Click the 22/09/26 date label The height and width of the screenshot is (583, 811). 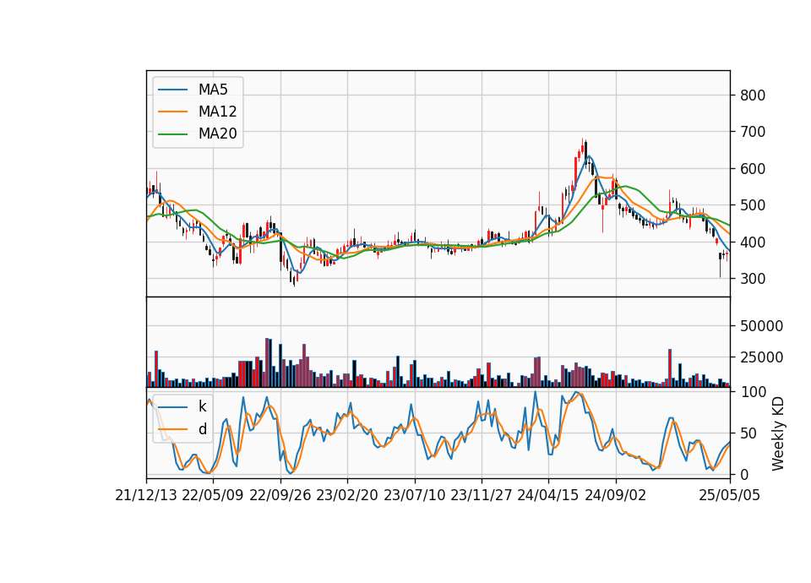click(x=280, y=496)
